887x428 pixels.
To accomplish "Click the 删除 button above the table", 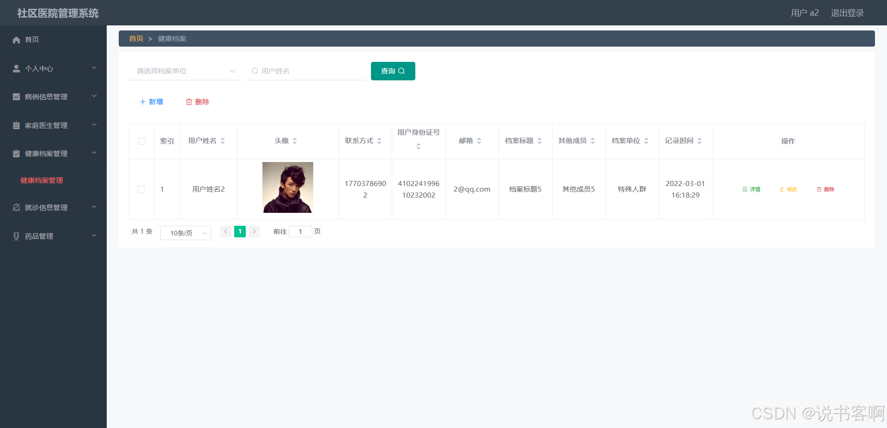I will pos(197,102).
